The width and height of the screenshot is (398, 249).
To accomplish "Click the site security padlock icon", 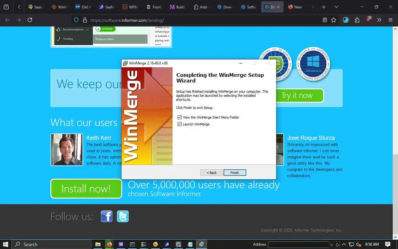I will pyautogui.click(x=85, y=20).
